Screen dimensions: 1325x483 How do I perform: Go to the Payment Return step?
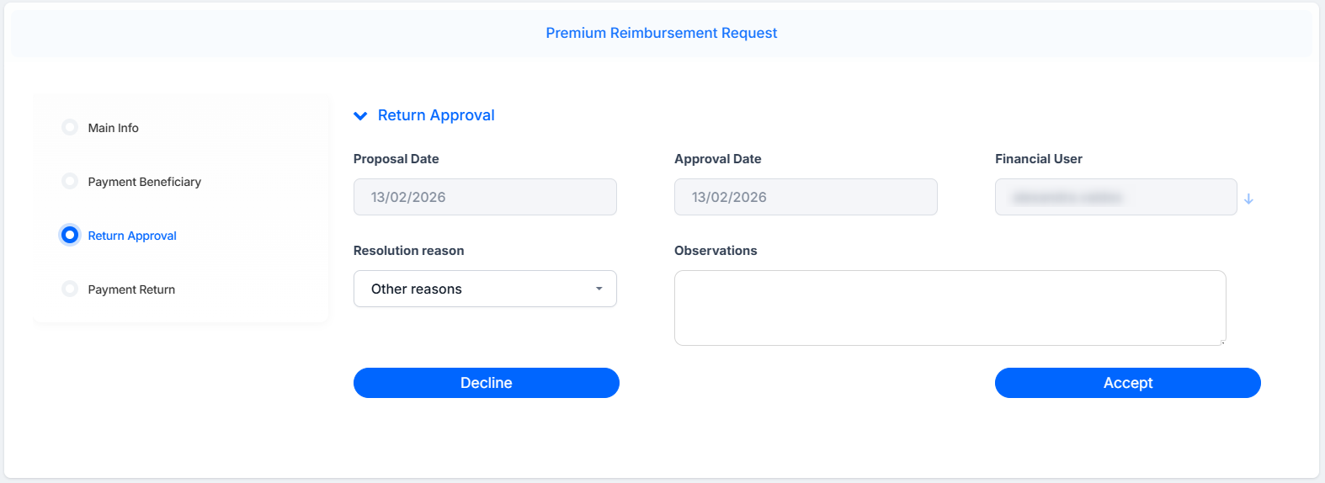point(131,289)
